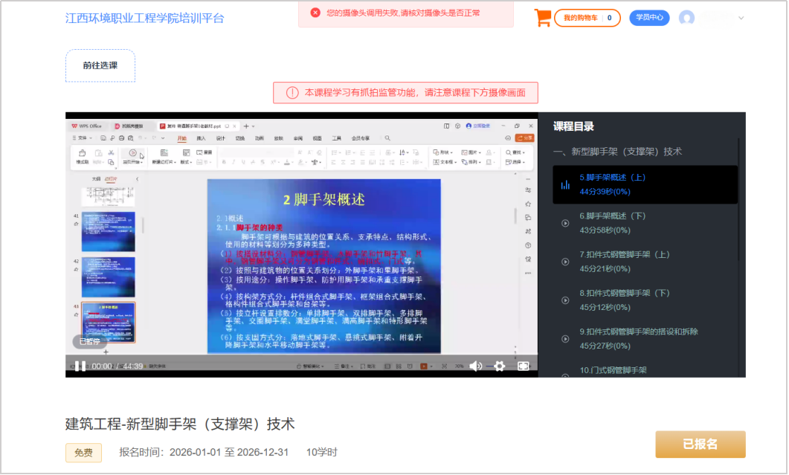
Task: Click the cart count 0 badge
Action: (x=609, y=18)
